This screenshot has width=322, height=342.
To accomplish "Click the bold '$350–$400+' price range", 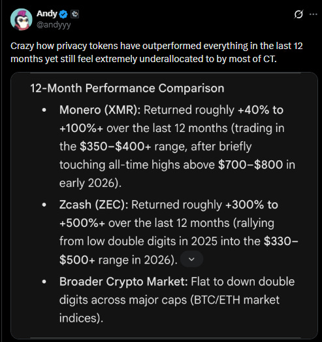I will point(115,146).
